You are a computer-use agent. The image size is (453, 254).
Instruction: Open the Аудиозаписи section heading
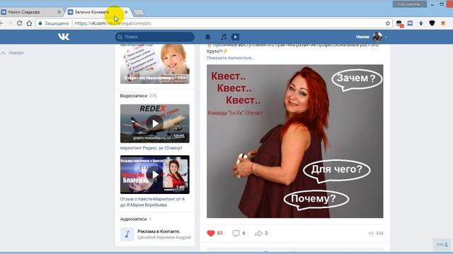tap(134, 219)
